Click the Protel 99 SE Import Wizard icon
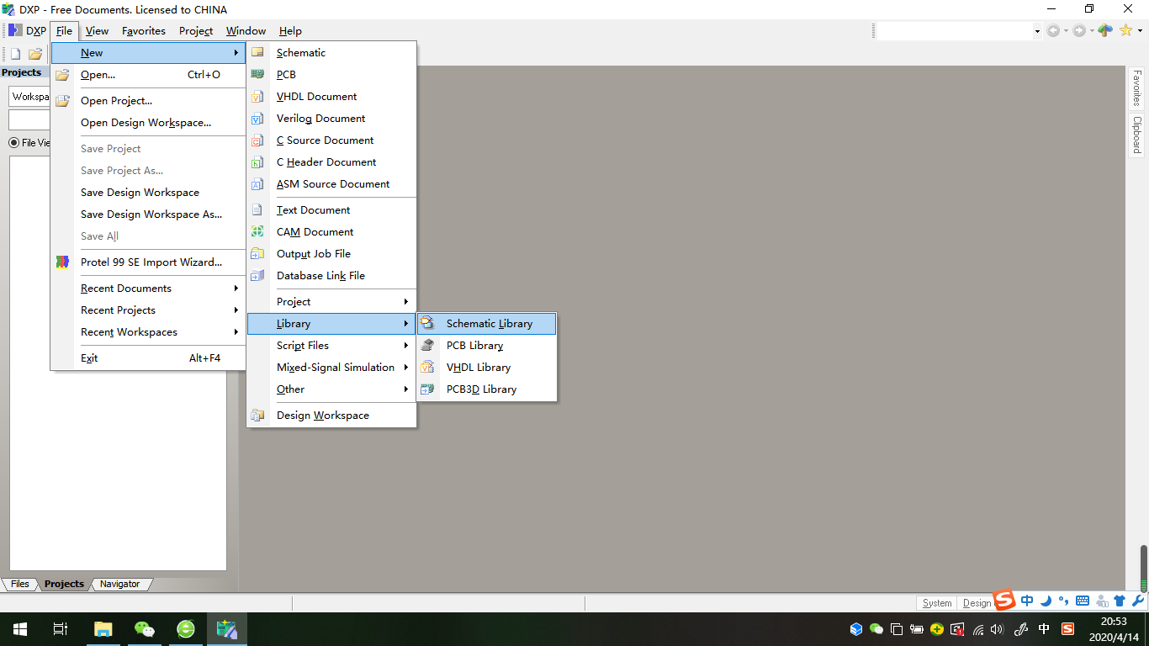 pyautogui.click(x=62, y=262)
